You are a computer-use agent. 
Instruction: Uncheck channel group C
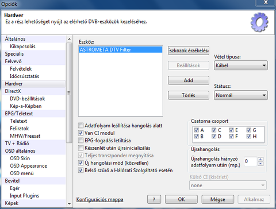coord(214,130)
